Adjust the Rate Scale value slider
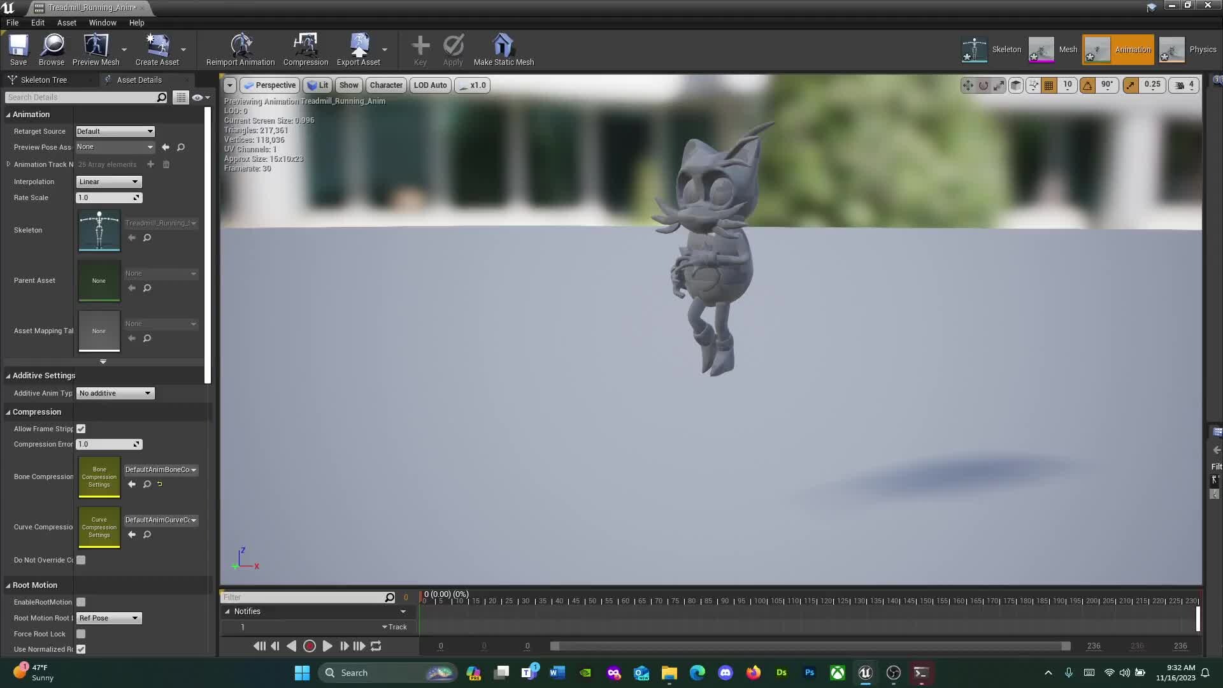This screenshot has height=688, width=1223. [x=108, y=197]
